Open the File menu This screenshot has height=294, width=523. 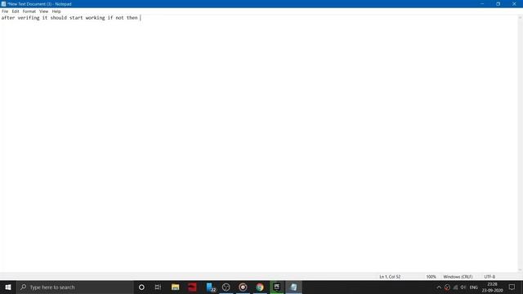(5, 11)
